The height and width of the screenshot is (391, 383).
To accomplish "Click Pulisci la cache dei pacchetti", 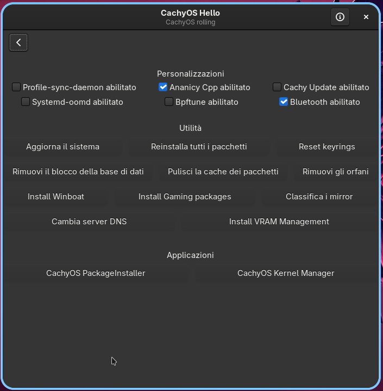I will [223, 172].
